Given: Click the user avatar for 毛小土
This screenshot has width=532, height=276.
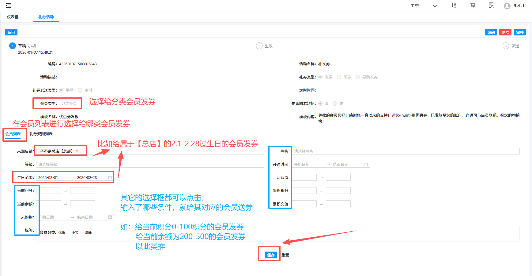Looking at the screenshot, I should point(507,6).
